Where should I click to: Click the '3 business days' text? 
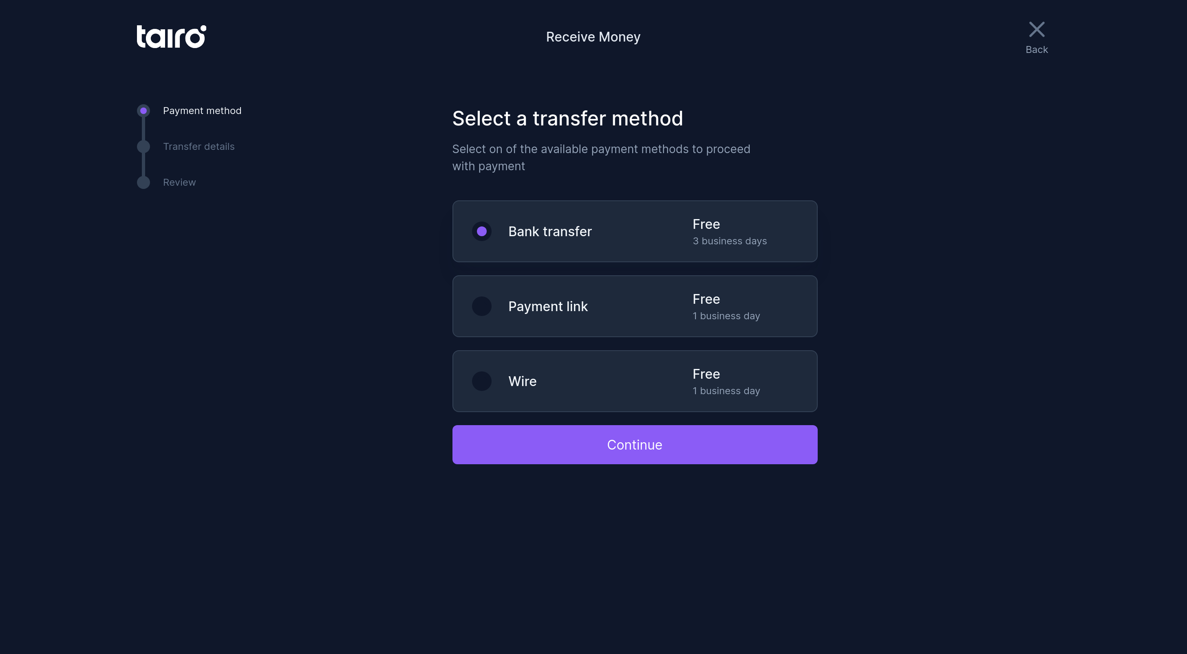click(x=729, y=241)
